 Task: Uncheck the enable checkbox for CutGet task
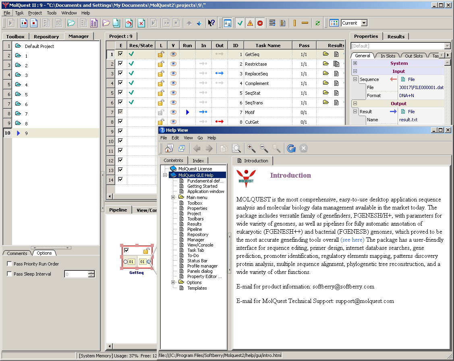tap(120, 122)
